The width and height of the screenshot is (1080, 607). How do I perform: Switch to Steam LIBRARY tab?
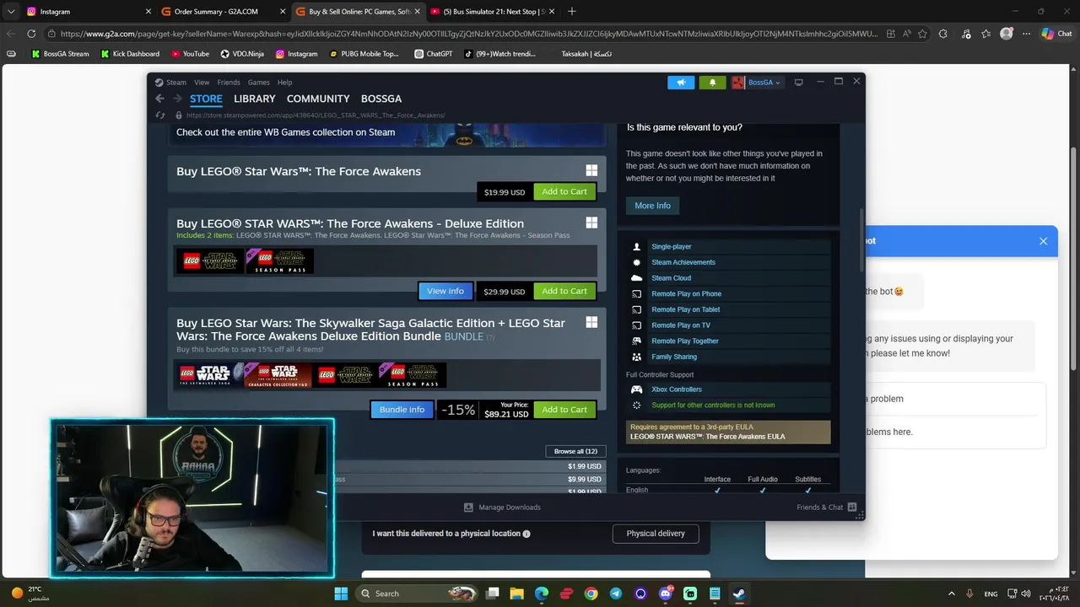tap(255, 99)
